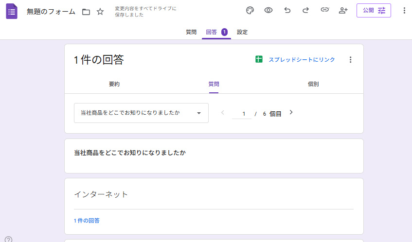Open the top-right more options menu
Screen dimensions: 412x242
(404, 10)
